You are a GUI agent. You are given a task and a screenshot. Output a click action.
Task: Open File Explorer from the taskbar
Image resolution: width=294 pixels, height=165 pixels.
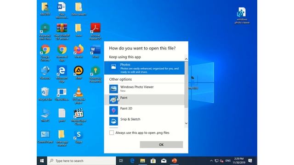coord(143,161)
